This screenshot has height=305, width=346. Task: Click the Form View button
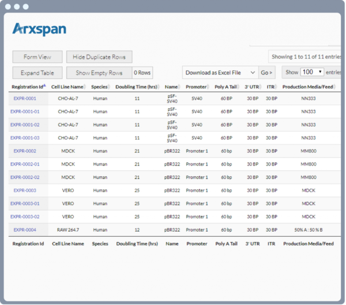point(37,57)
